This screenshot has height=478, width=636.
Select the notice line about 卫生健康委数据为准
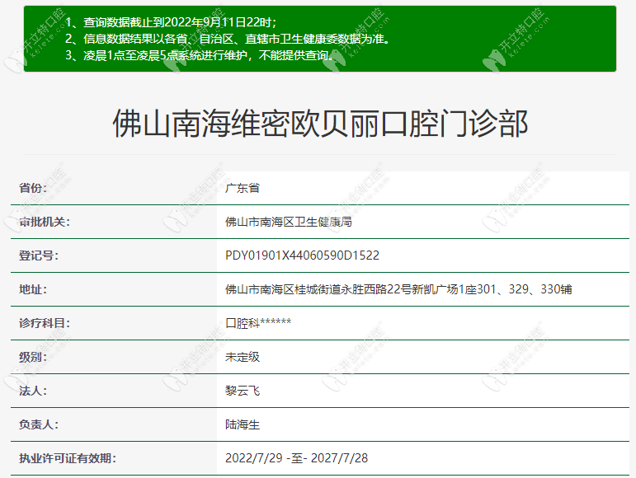[x=228, y=39]
